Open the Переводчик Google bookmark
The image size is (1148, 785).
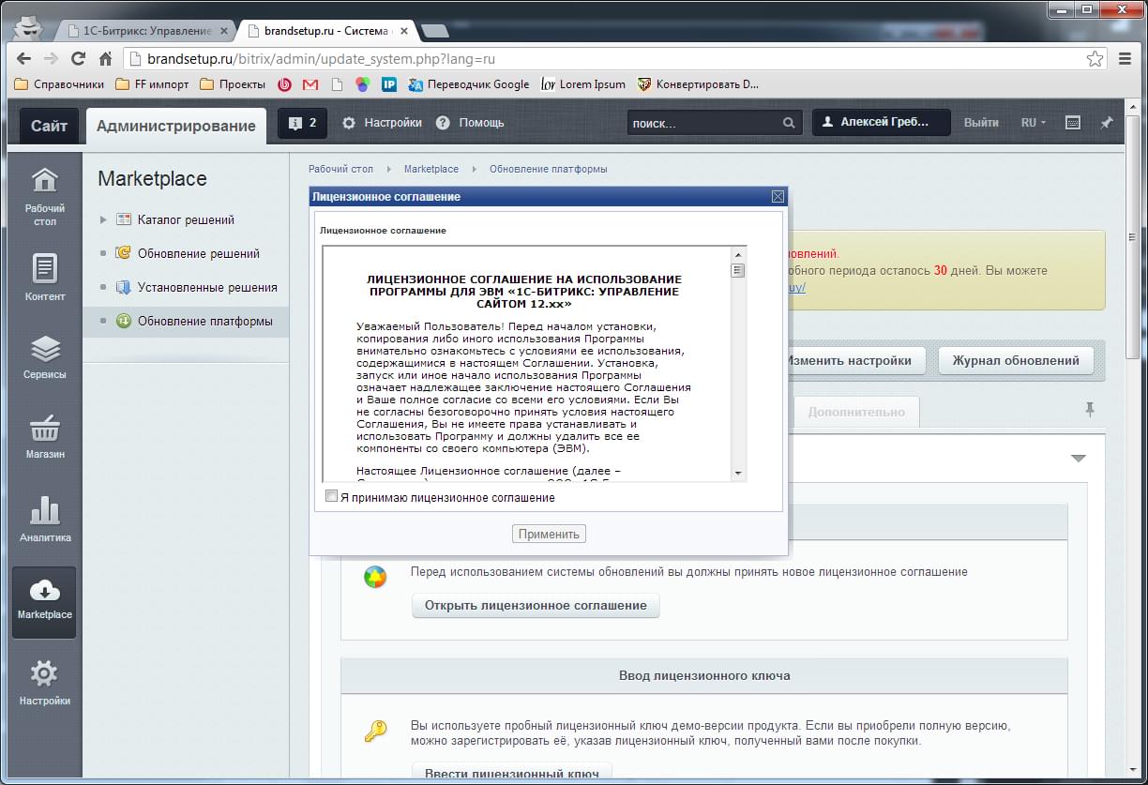coord(468,84)
